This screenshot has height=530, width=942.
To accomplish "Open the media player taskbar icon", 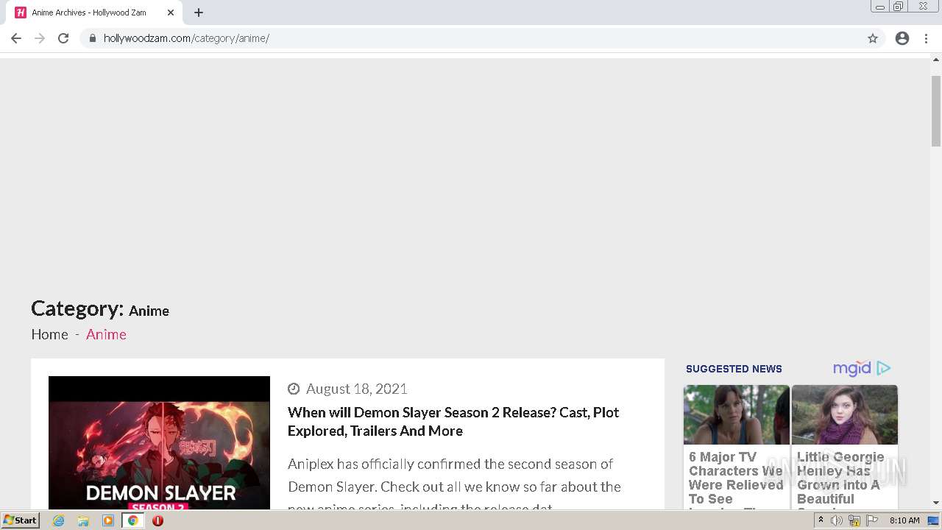I will tap(108, 520).
